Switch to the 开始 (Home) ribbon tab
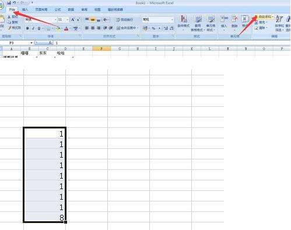Image resolution: width=291 pixels, height=230 pixels. 12,9
